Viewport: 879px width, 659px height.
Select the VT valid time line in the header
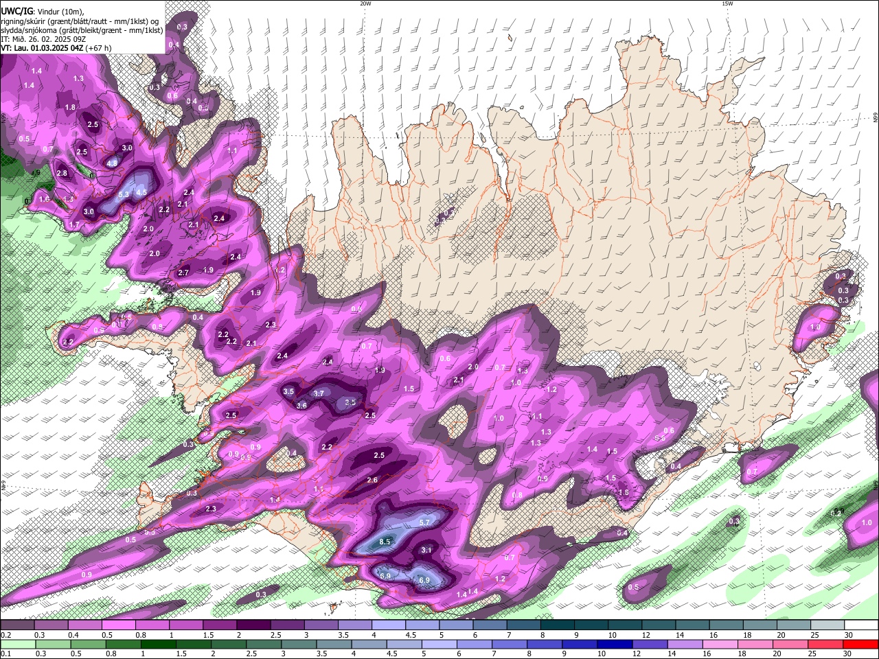tap(56, 48)
